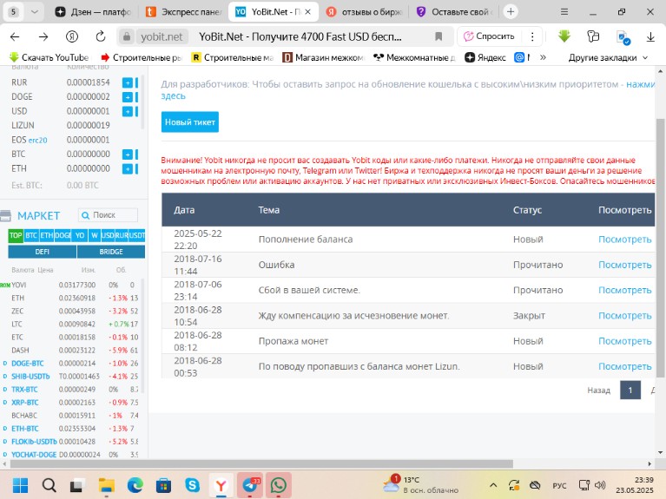The image size is (666, 499).
Task: Click the plus icon next to ETH balance
Action: click(128, 168)
